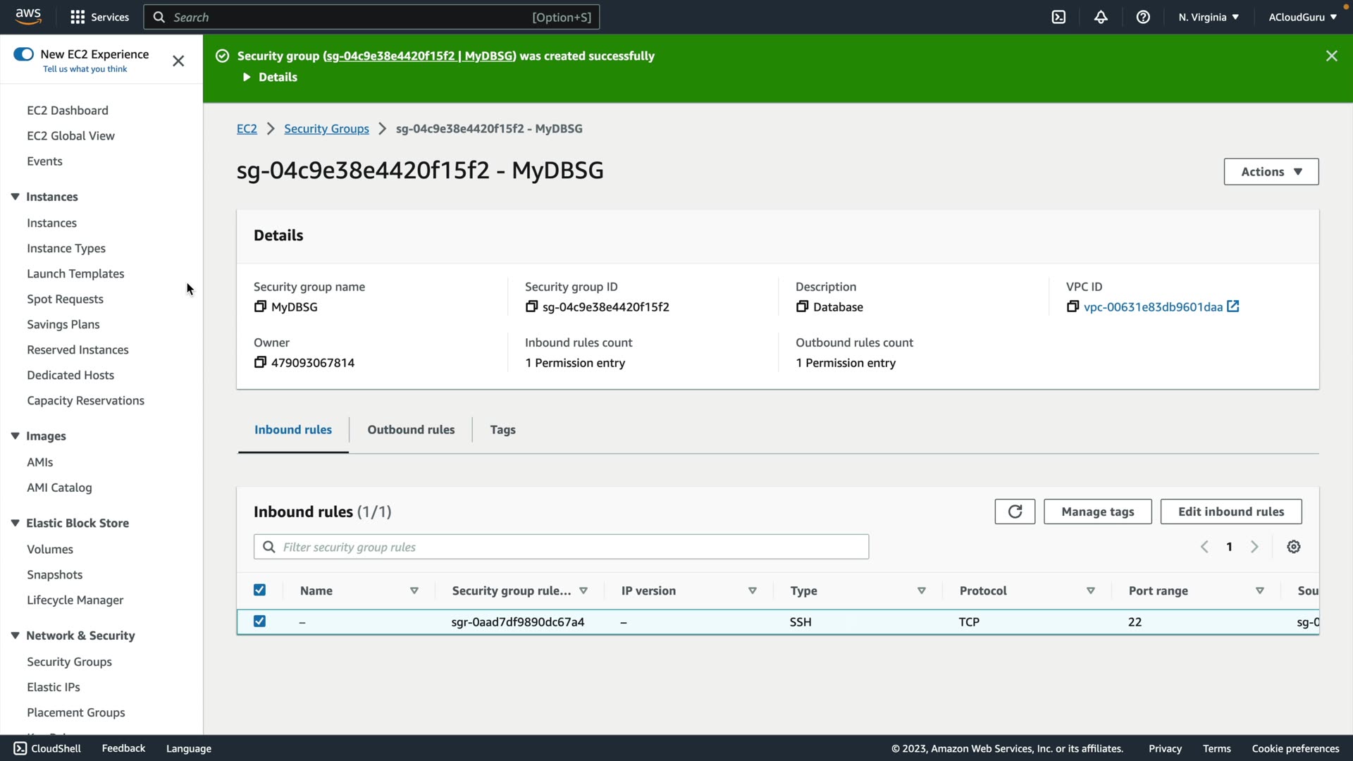Open the notifications bell
The width and height of the screenshot is (1353, 761).
tap(1101, 17)
